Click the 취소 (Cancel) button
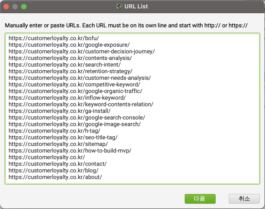The height and width of the screenshot is (209, 265). [x=244, y=199]
